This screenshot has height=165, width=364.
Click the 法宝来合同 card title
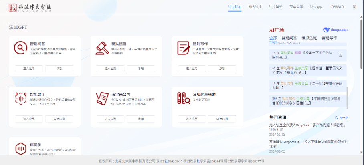[121, 95]
